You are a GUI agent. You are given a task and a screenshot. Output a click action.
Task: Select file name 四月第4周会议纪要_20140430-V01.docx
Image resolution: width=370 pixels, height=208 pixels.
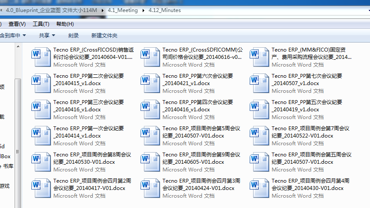coord(310,184)
